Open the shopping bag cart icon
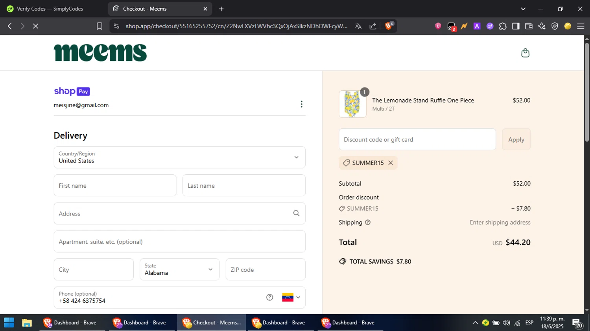The image size is (590, 331). [525, 53]
